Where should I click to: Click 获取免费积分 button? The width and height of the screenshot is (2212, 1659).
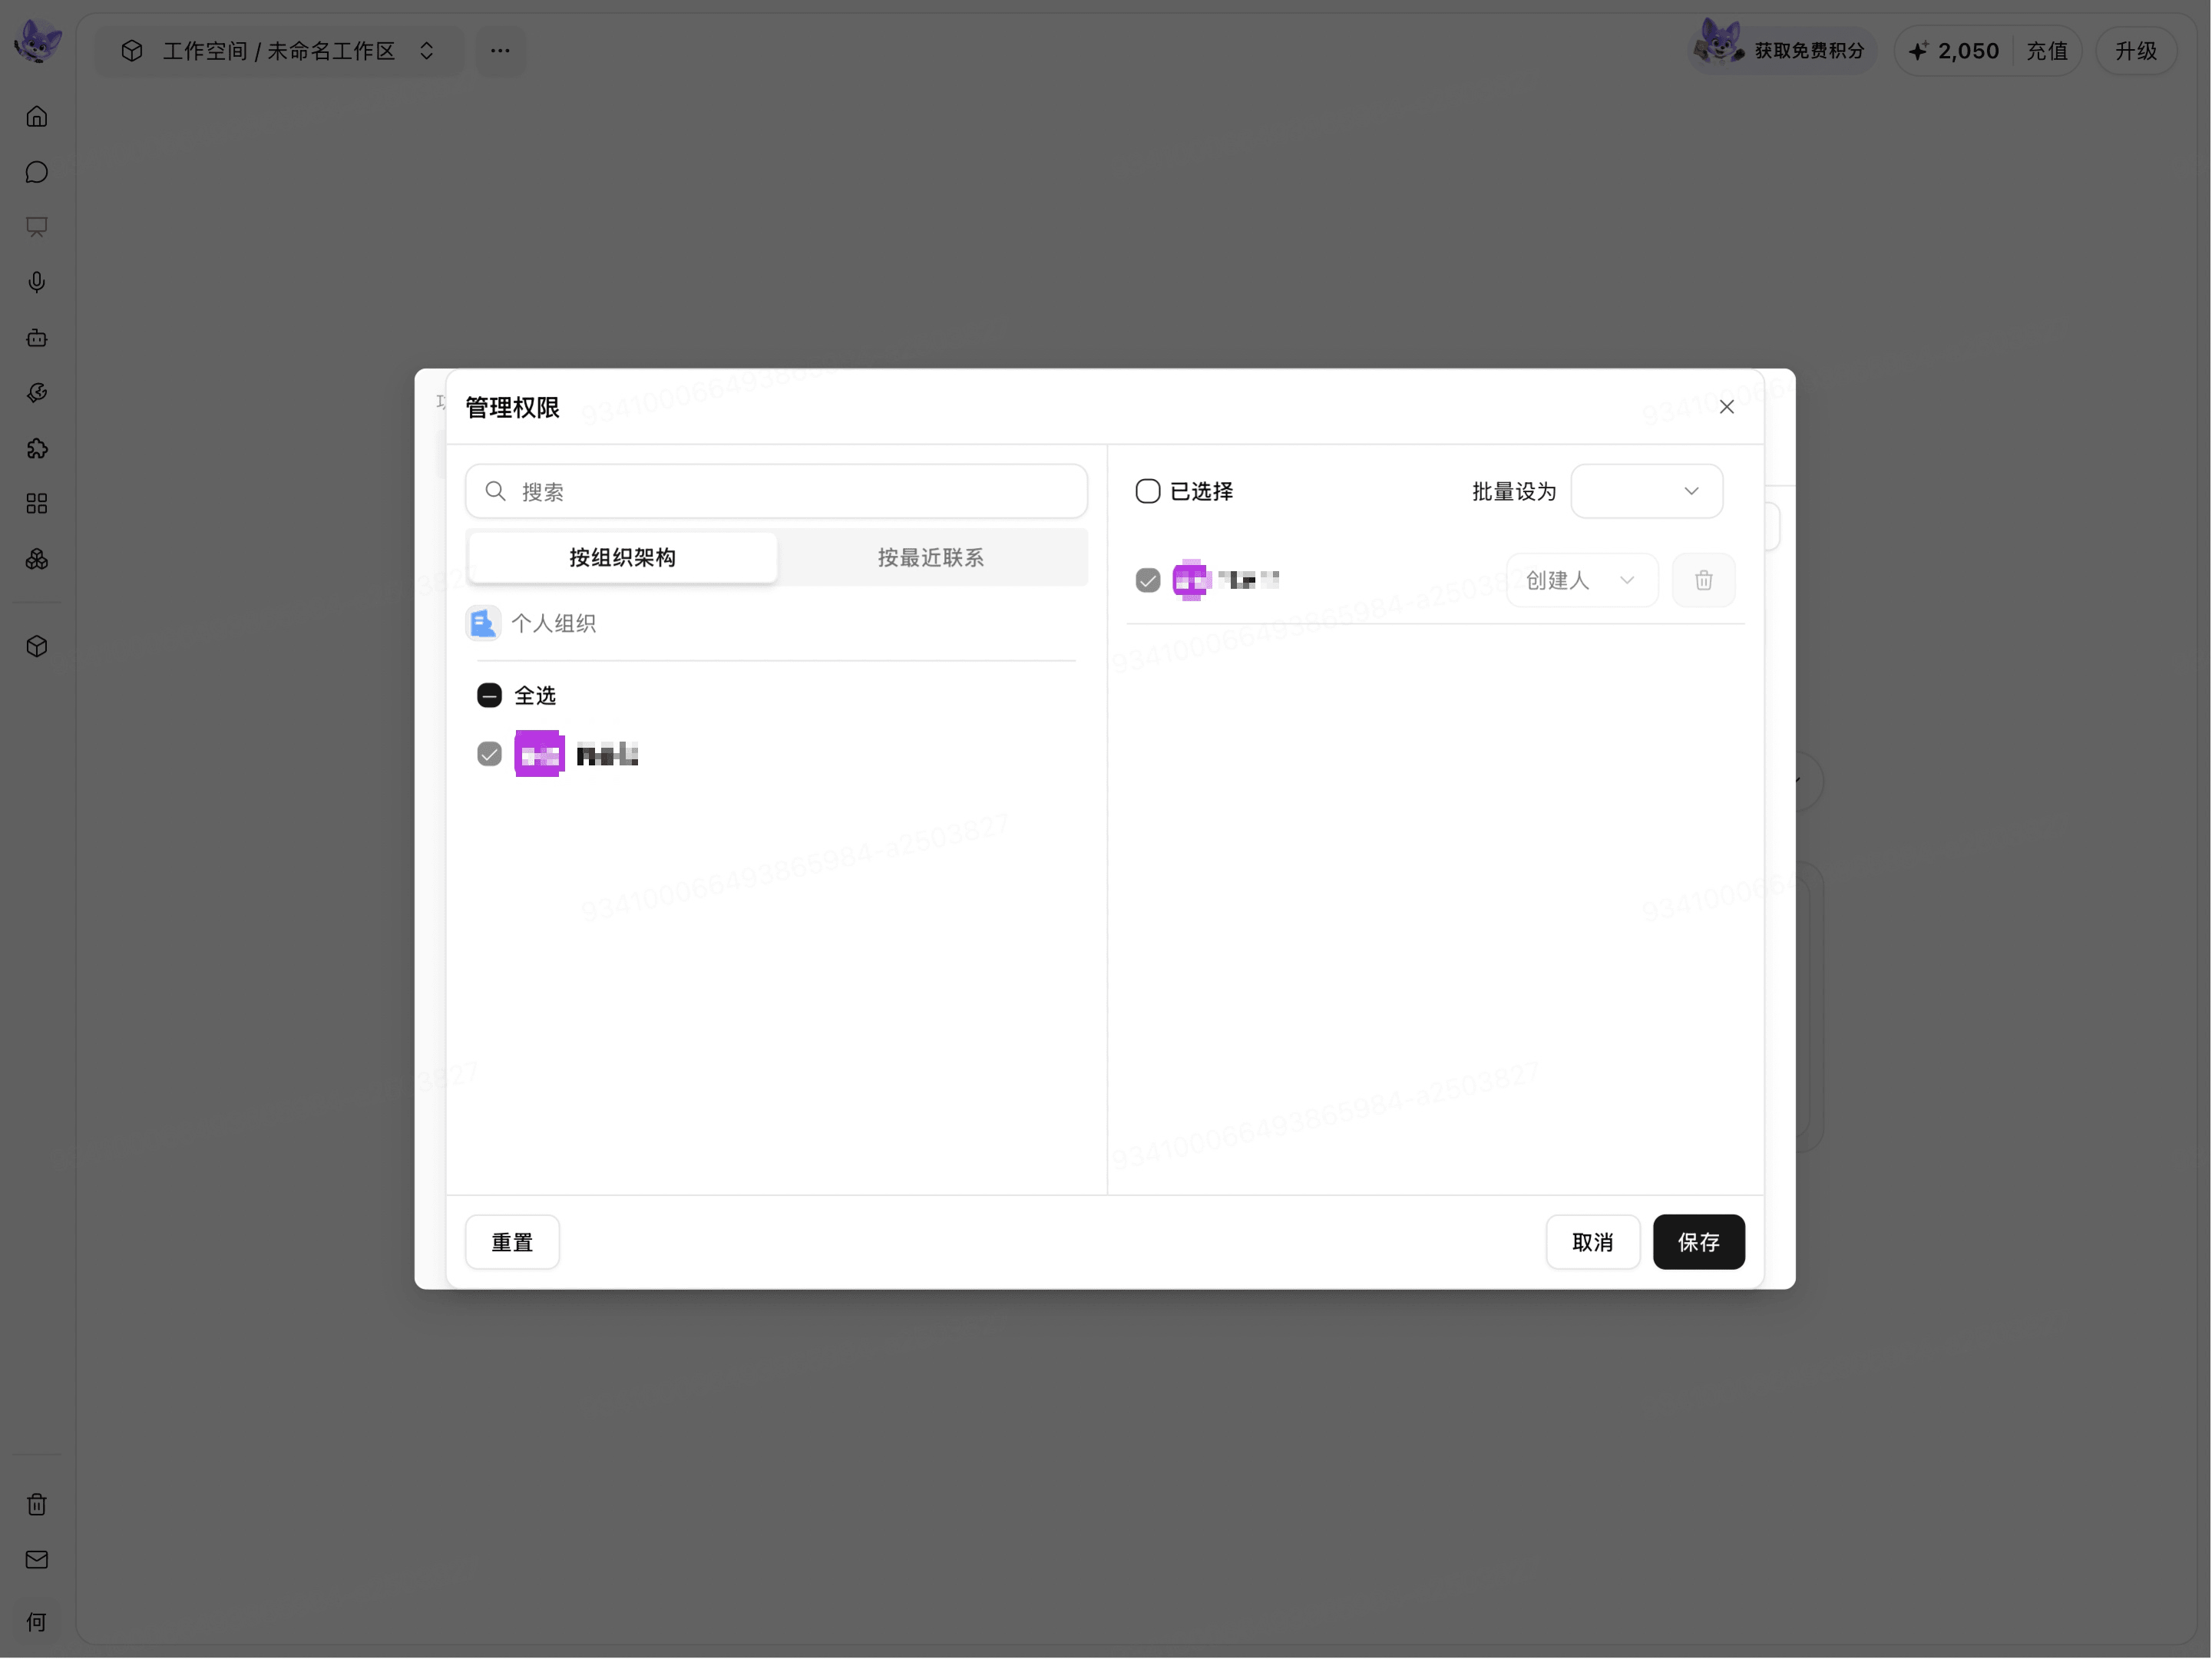[1782, 51]
